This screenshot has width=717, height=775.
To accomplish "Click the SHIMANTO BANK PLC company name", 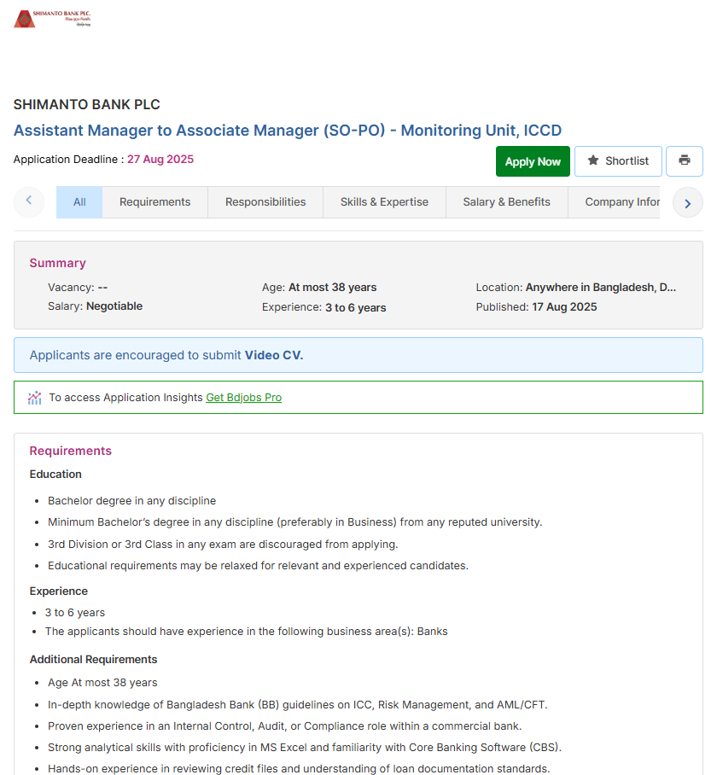I will (86, 105).
